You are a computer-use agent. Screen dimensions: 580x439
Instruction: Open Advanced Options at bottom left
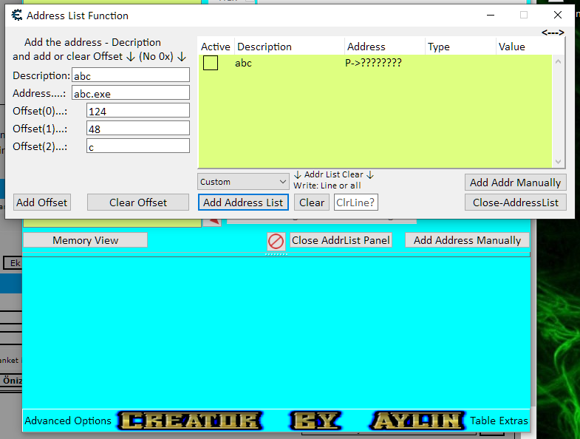pos(68,421)
